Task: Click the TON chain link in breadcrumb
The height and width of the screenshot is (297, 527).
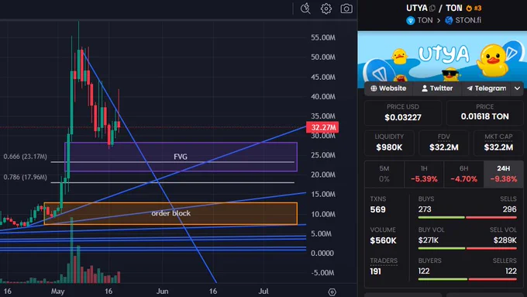Action: (x=425, y=20)
